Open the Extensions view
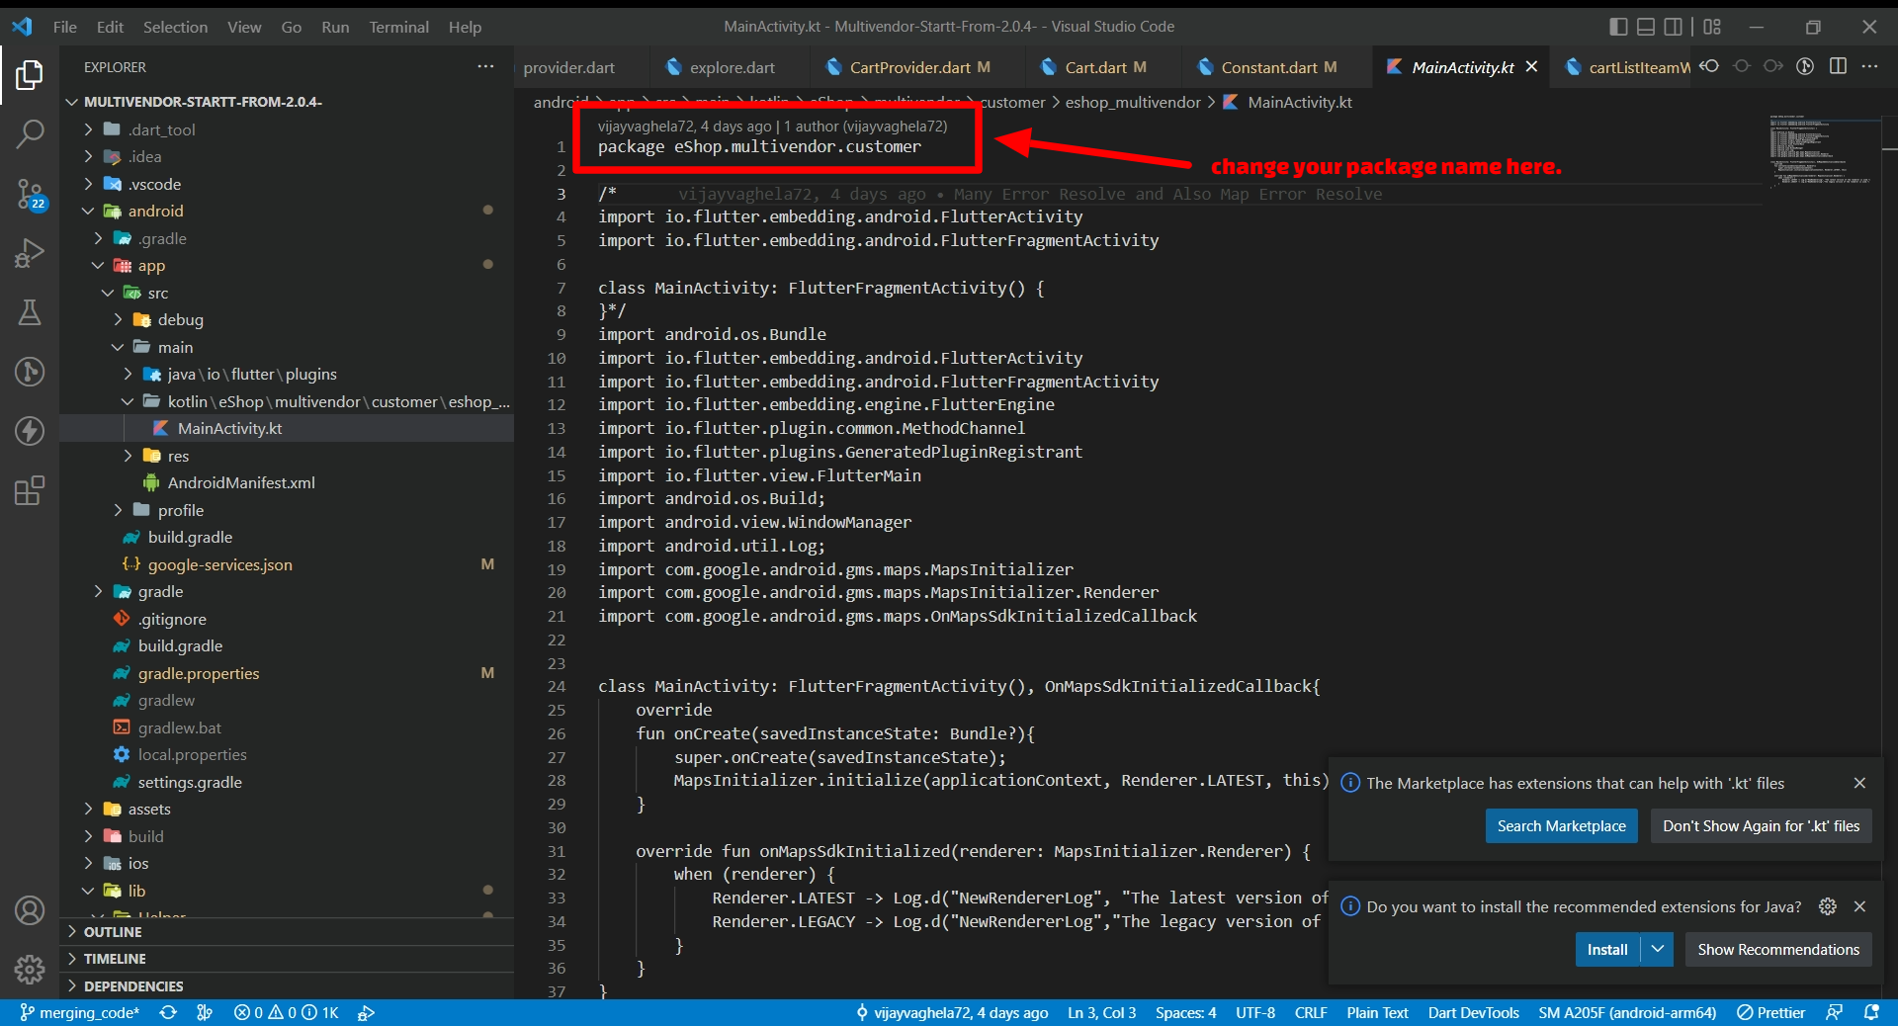1898x1026 pixels. click(x=30, y=490)
